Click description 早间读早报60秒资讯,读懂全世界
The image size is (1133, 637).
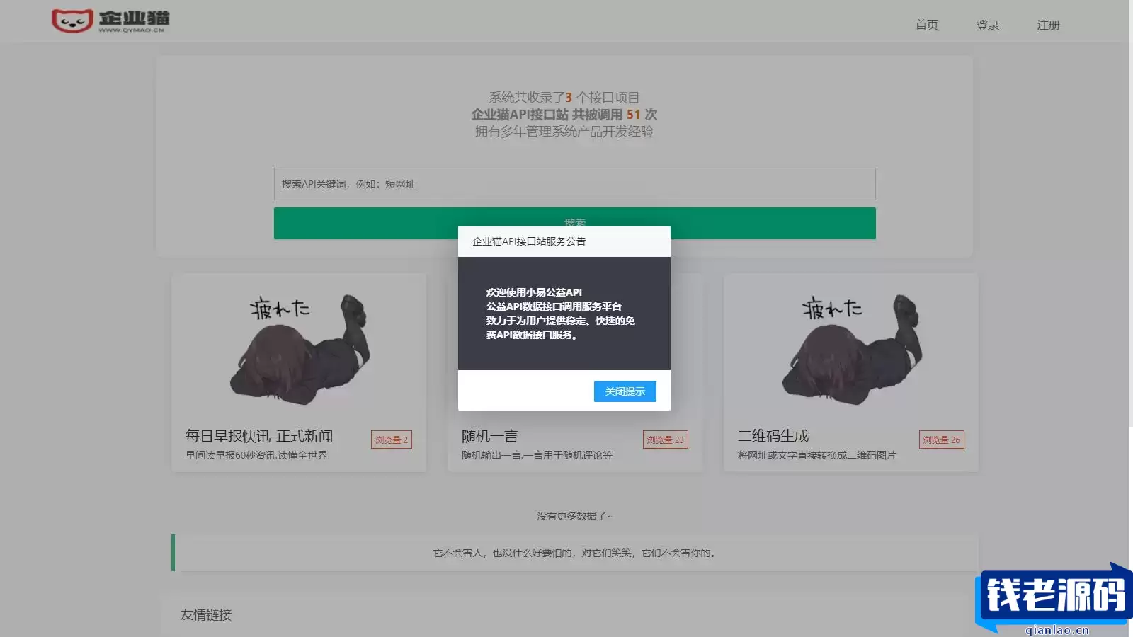[x=256, y=455]
